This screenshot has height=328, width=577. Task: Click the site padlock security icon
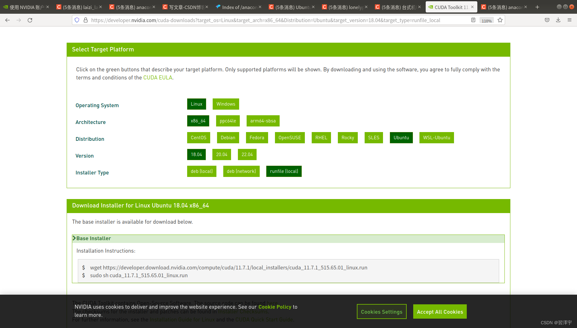tap(86, 20)
